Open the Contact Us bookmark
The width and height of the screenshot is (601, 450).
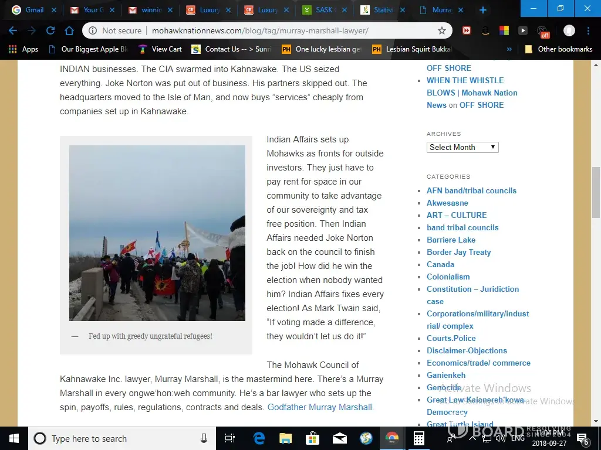pos(232,49)
